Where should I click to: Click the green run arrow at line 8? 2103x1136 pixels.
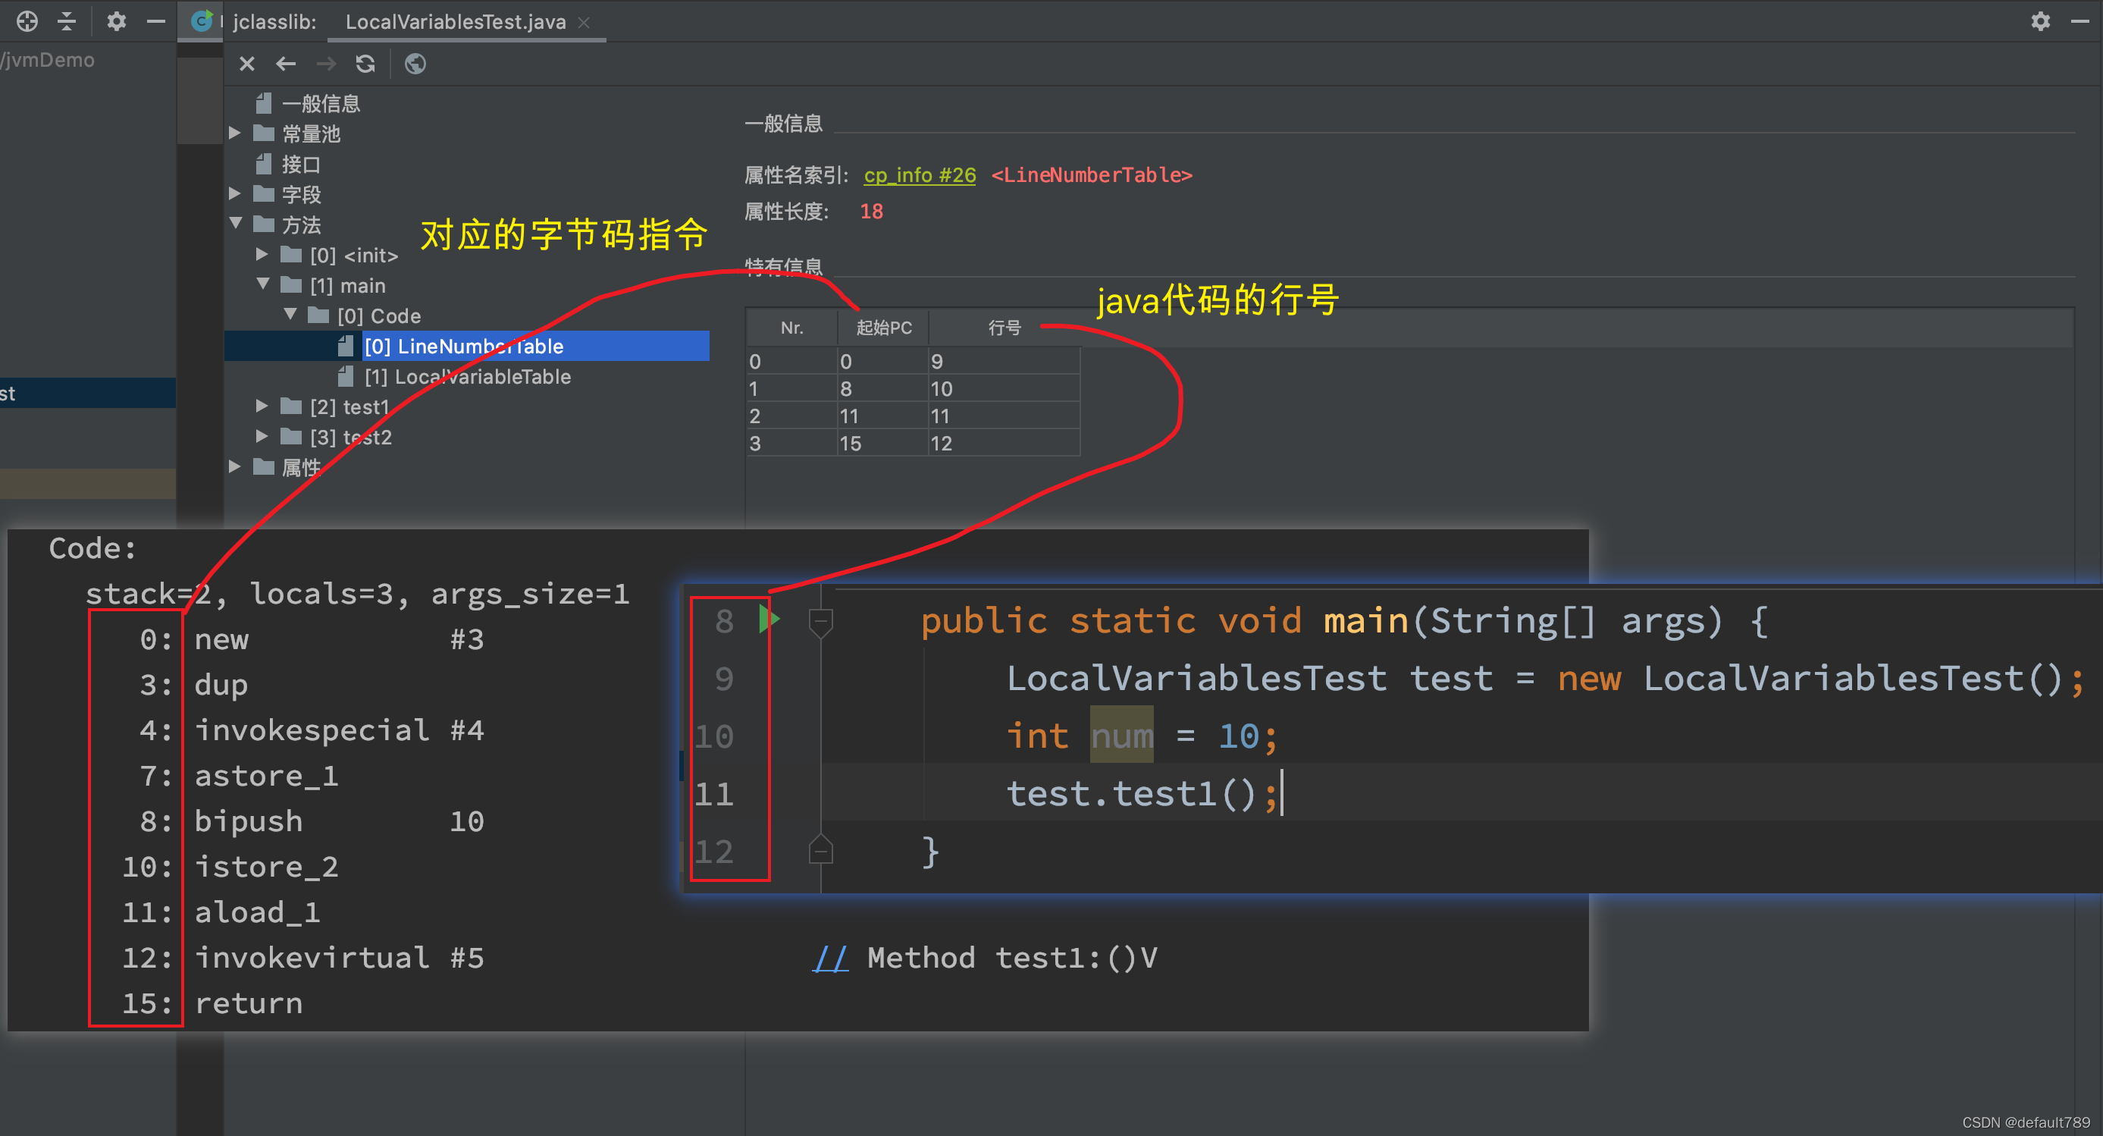pyautogui.click(x=768, y=620)
